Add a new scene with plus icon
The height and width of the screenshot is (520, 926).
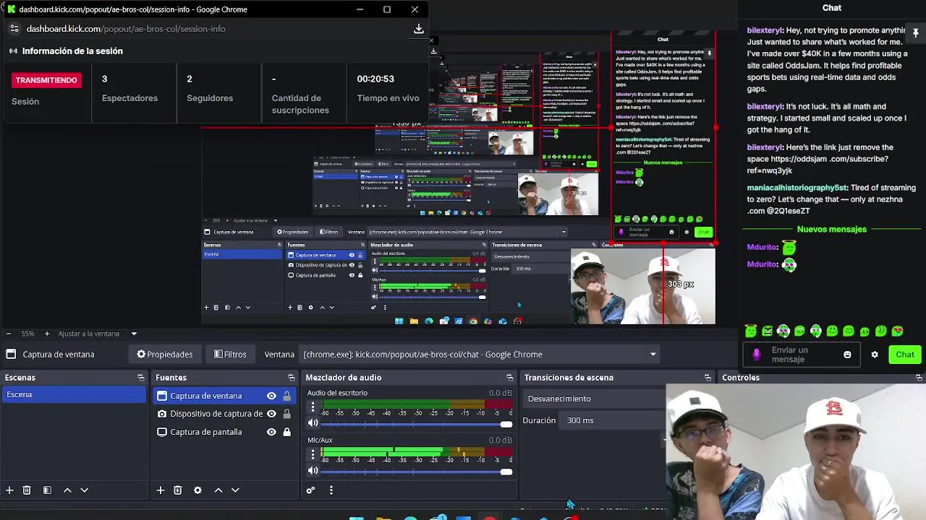click(x=10, y=490)
